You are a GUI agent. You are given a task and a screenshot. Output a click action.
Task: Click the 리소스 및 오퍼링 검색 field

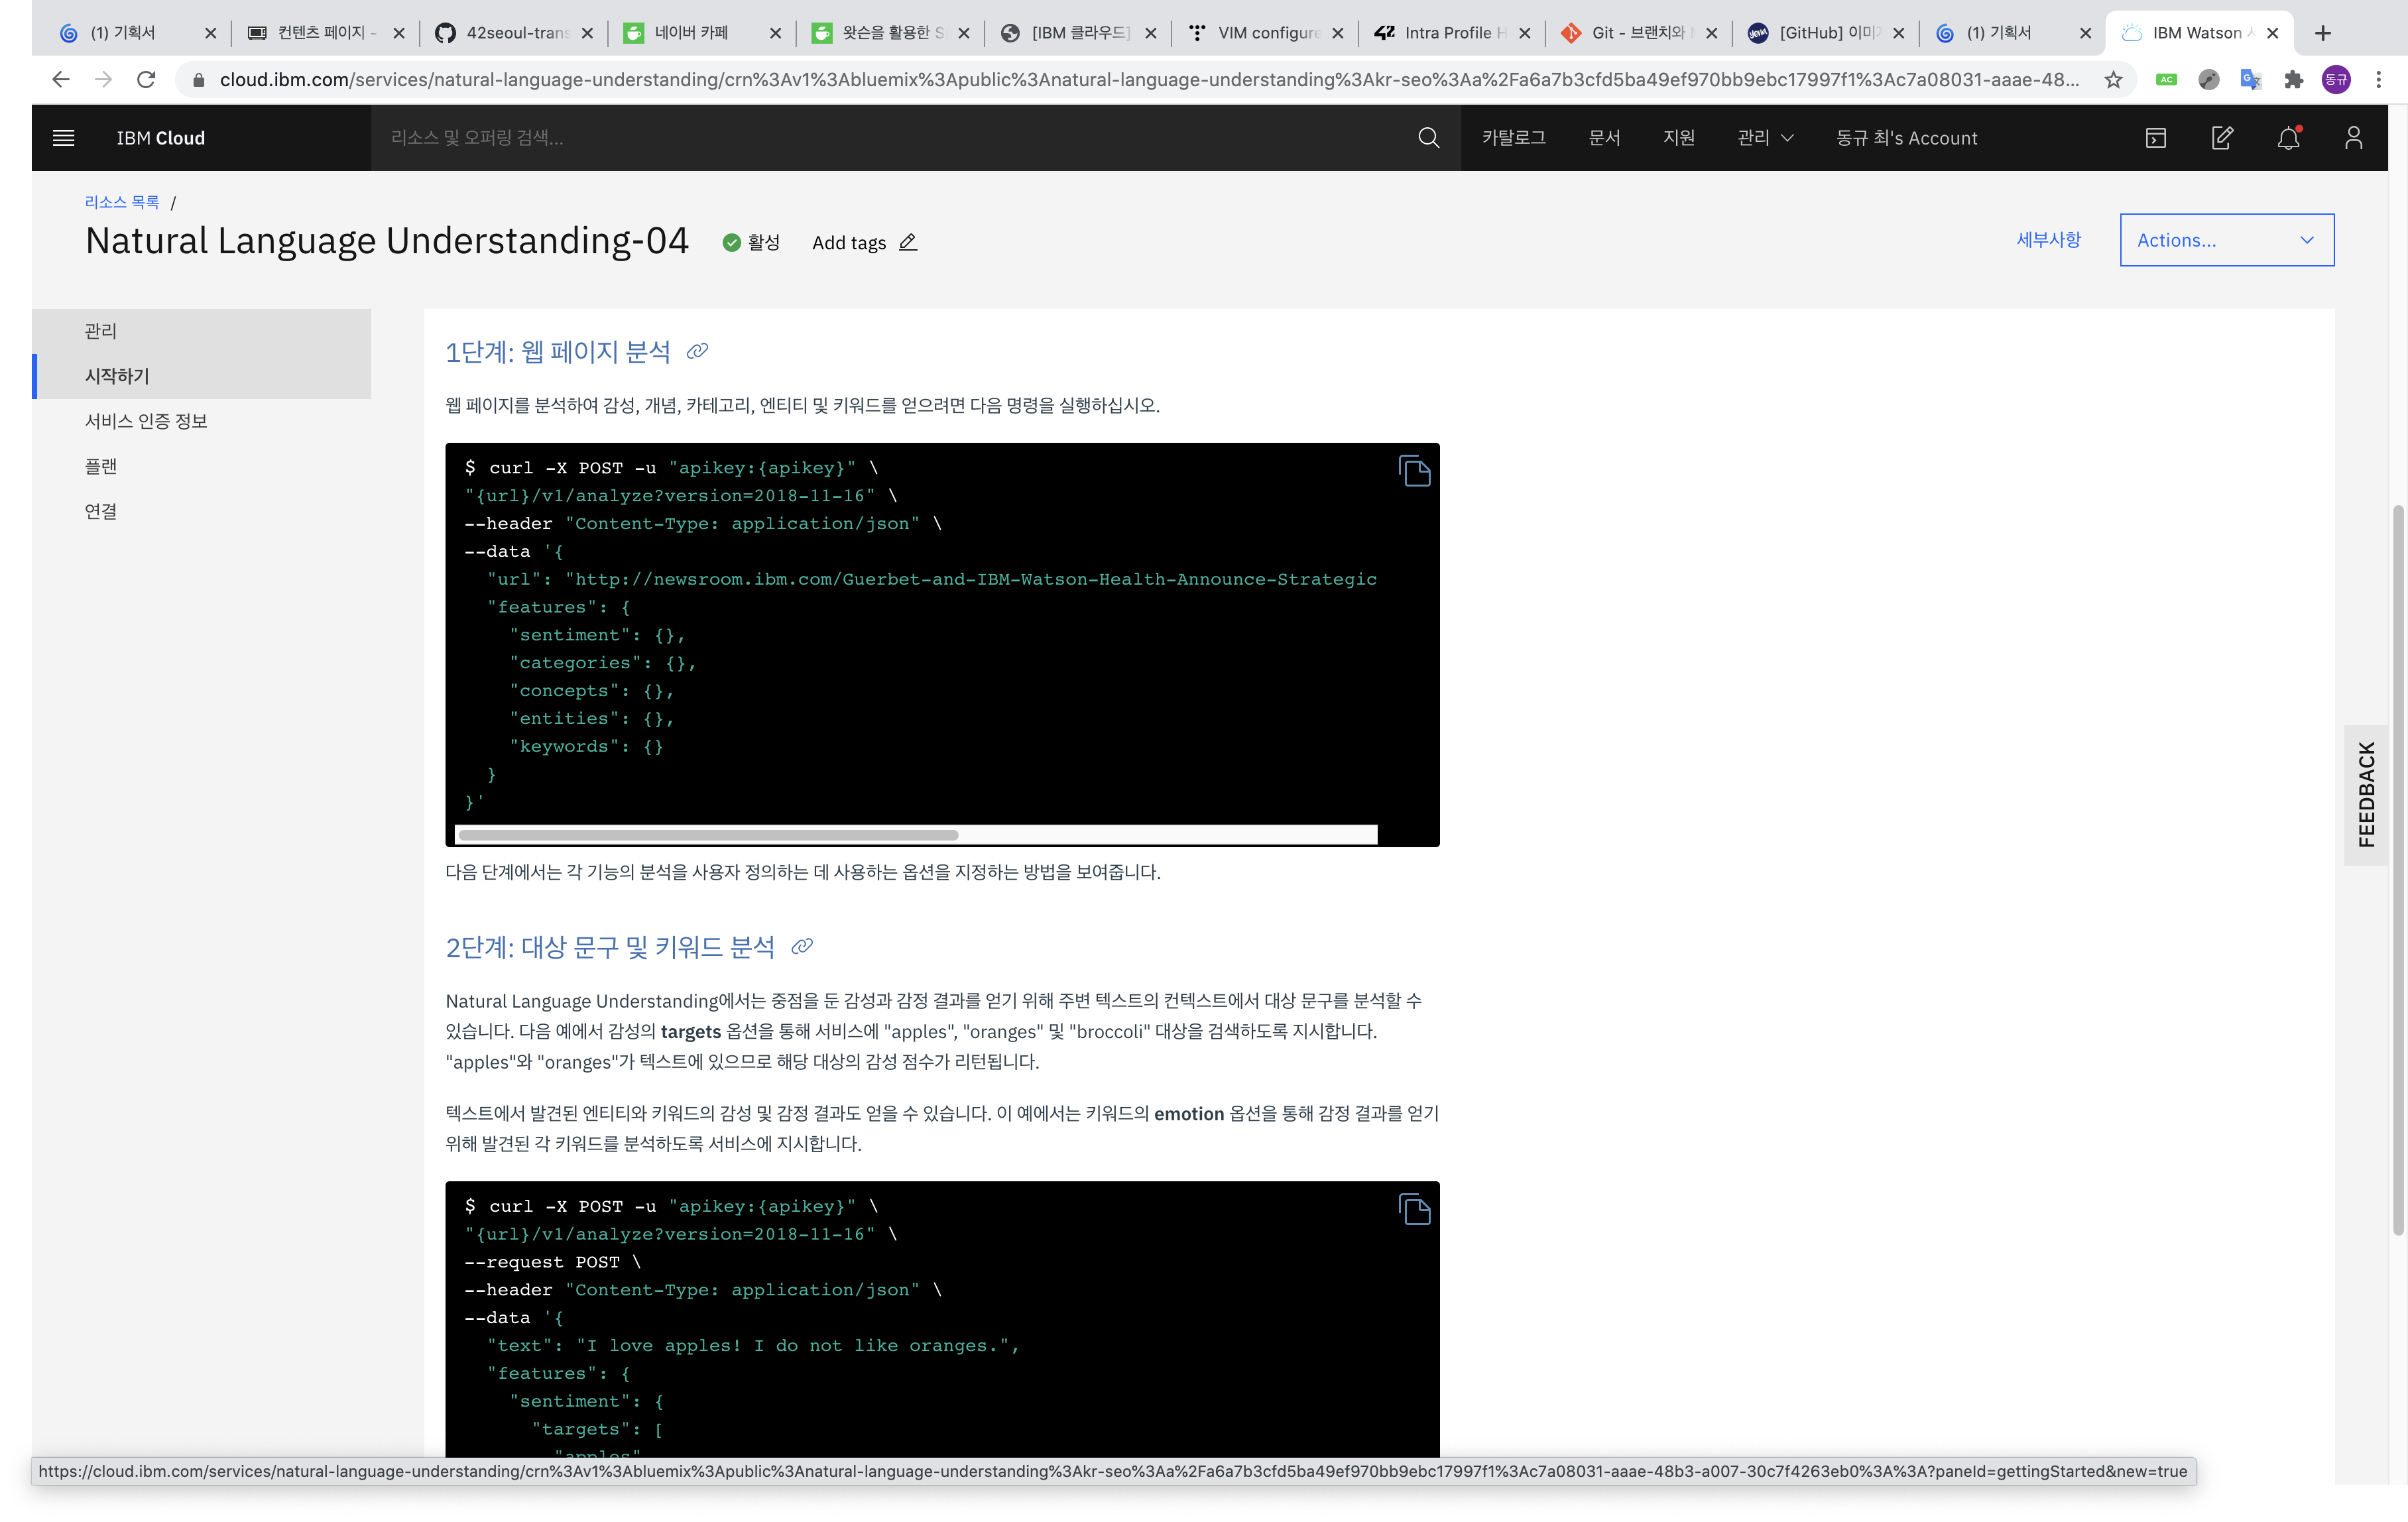(x=890, y=138)
